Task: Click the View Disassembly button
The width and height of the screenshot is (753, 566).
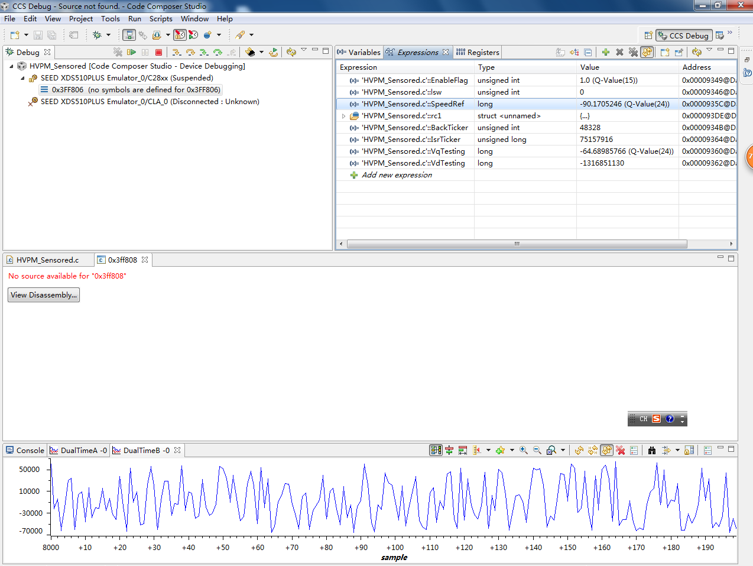Action: [x=44, y=295]
